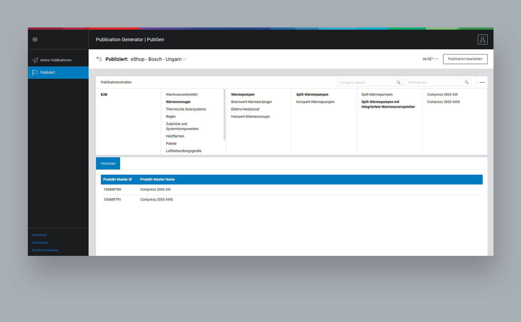Open the user profile icon

point(482,39)
